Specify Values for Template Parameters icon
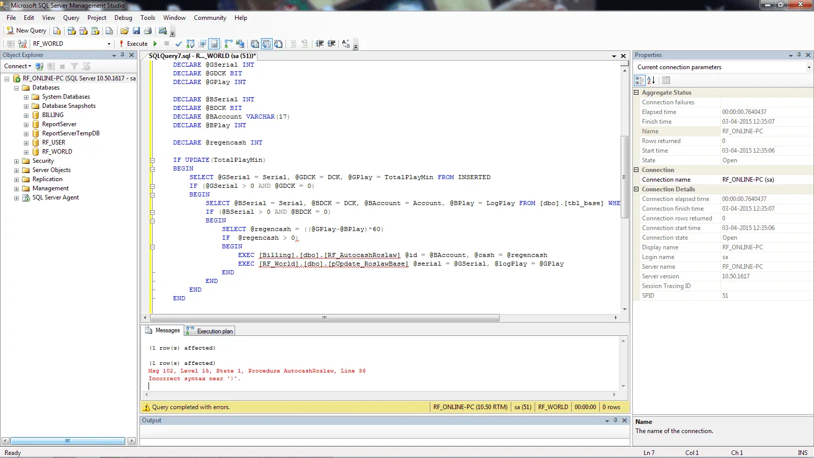 (x=346, y=44)
